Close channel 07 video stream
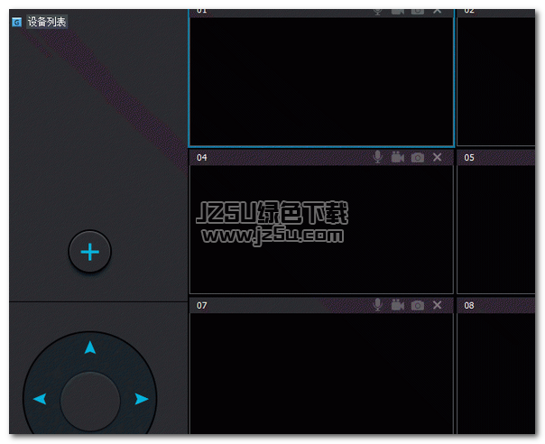The image size is (545, 444). coord(438,305)
